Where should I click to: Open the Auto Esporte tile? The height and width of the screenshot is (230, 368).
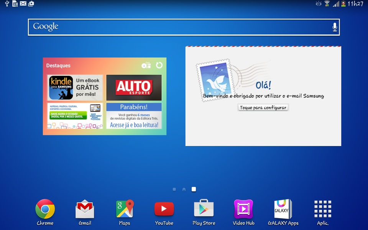pos(134,87)
